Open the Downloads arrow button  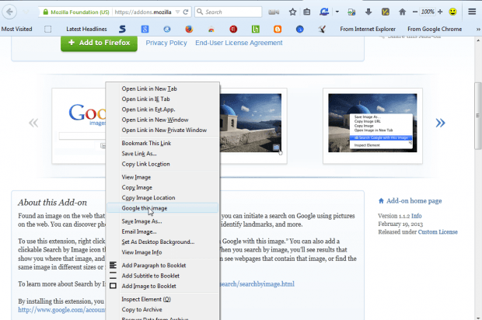368,12
